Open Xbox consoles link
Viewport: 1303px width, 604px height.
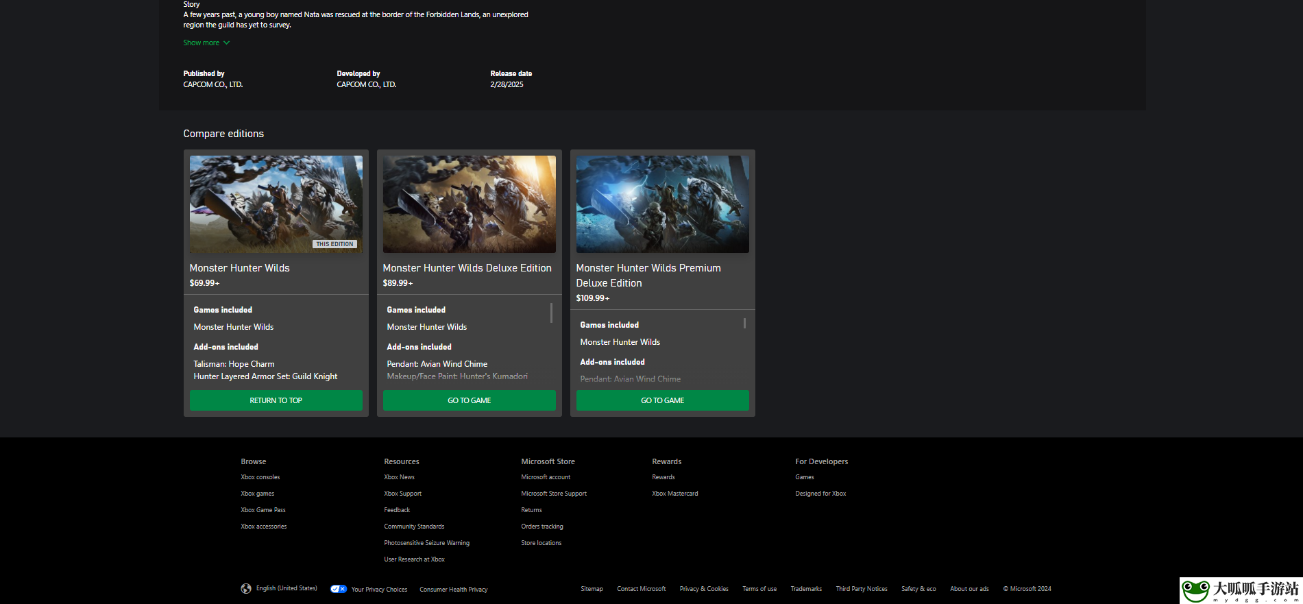click(260, 477)
